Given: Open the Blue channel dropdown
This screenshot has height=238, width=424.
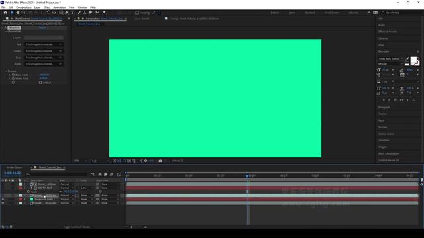Looking at the screenshot, I should point(44,58).
